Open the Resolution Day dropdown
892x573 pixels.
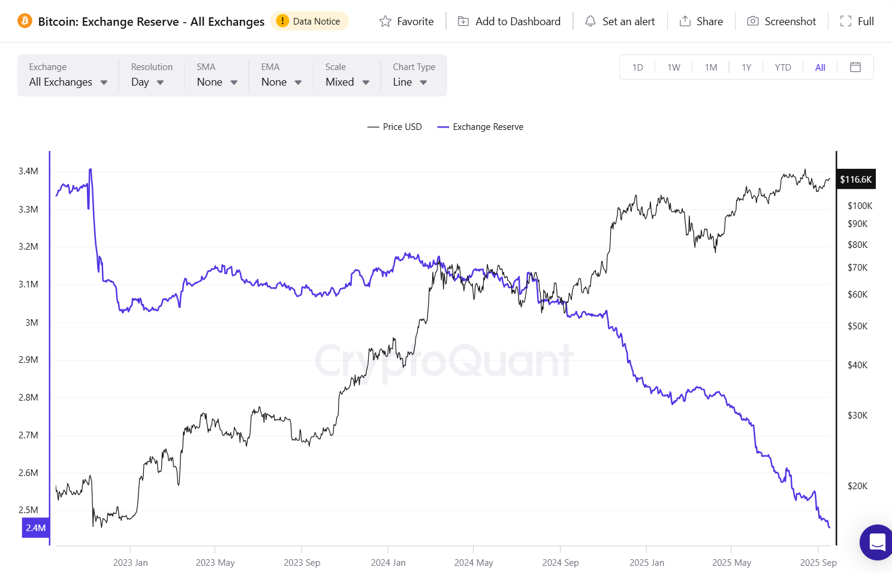[147, 82]
